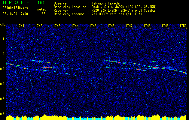Click the 1744 time marker
Image resolution: width=189 pixels, height=120 pixels.
[75, 25]
